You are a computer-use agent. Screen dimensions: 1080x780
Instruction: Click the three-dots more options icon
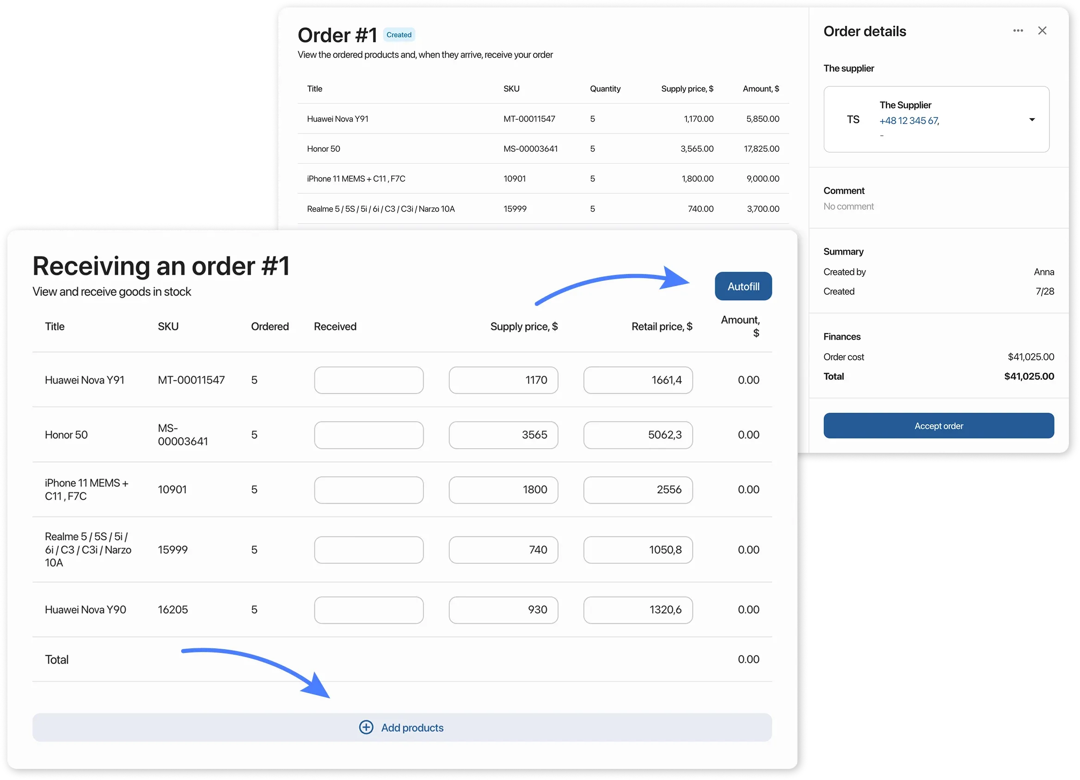[1018, 31]
